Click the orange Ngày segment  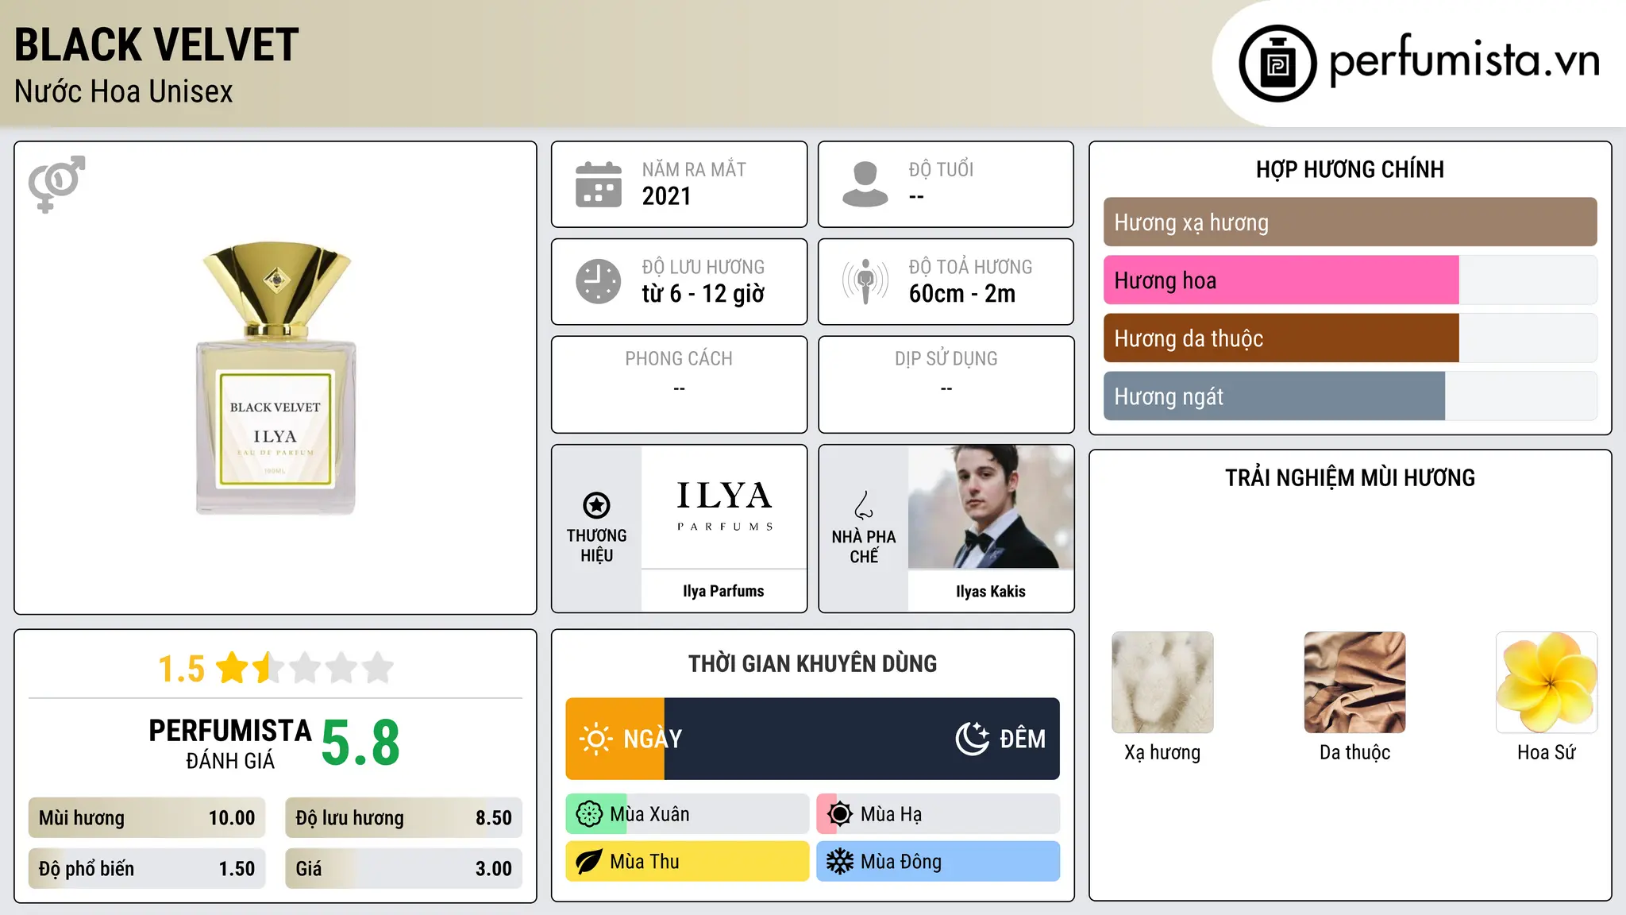(x=615, y=739)
